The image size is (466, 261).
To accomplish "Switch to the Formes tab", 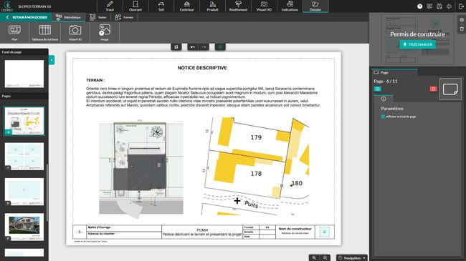I will click(x=124, y=17).
